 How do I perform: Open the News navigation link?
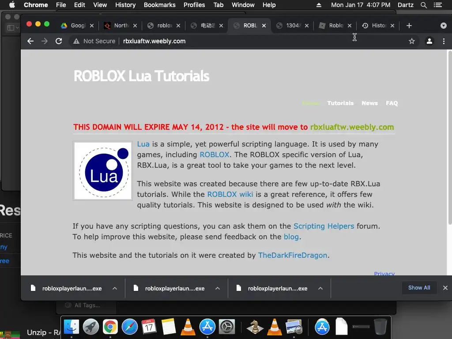[x=369, y=103]
